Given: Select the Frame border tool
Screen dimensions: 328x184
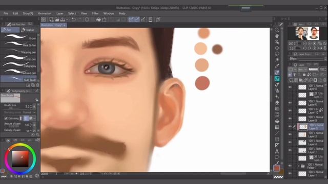Looking at the screenshot, I should pos(277,139).
